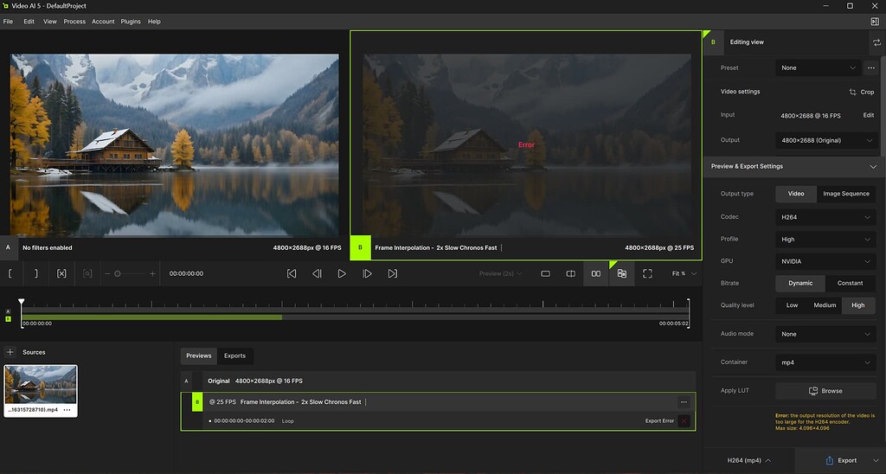This screenshot has height=474, width=886.
Task: Switch to the Exports tab
Action: pos(234,355)
